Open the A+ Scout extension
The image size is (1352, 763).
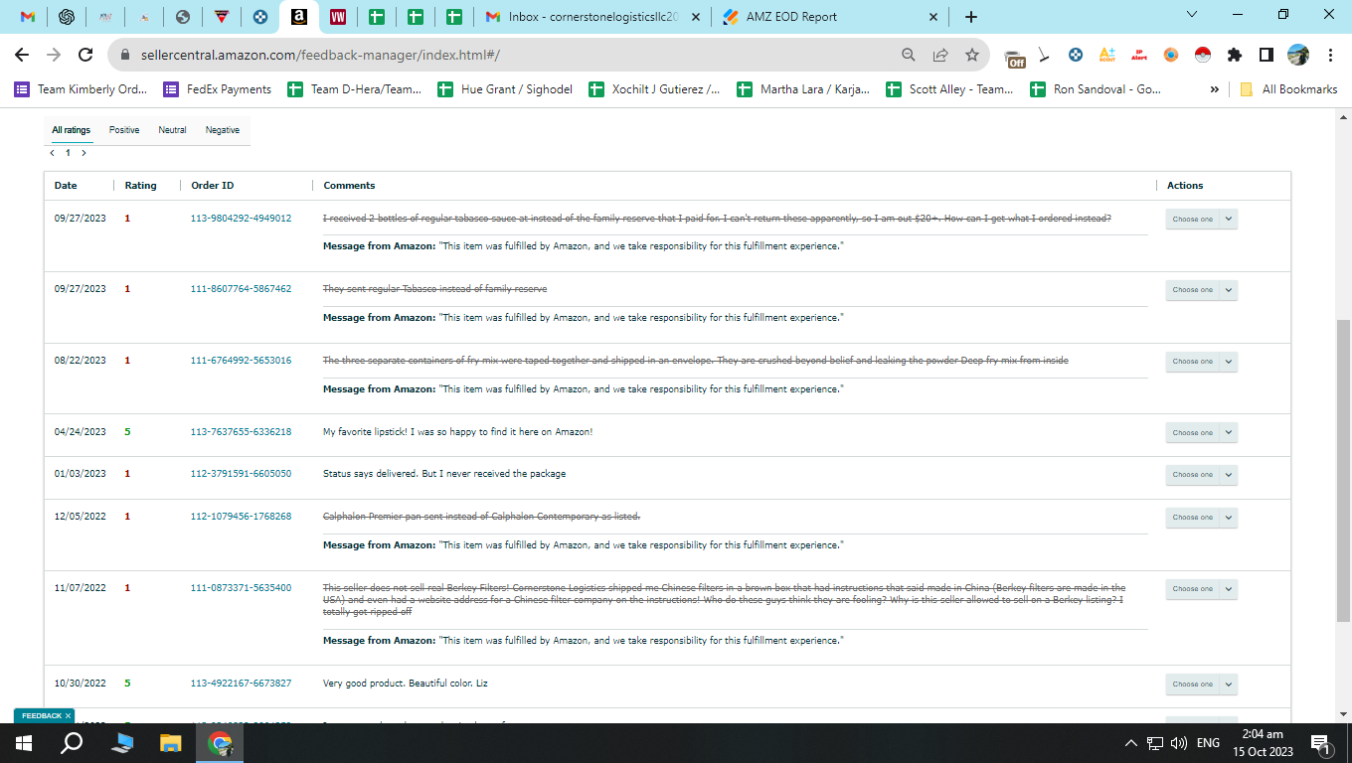pos(1107,56)
